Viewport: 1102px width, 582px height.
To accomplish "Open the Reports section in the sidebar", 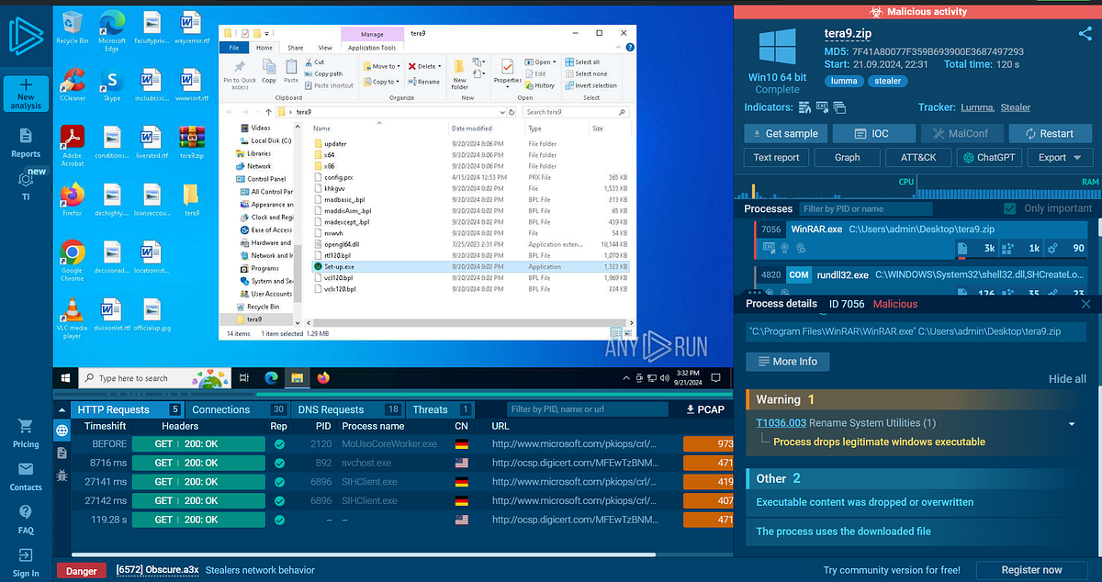I will (26, 142).
